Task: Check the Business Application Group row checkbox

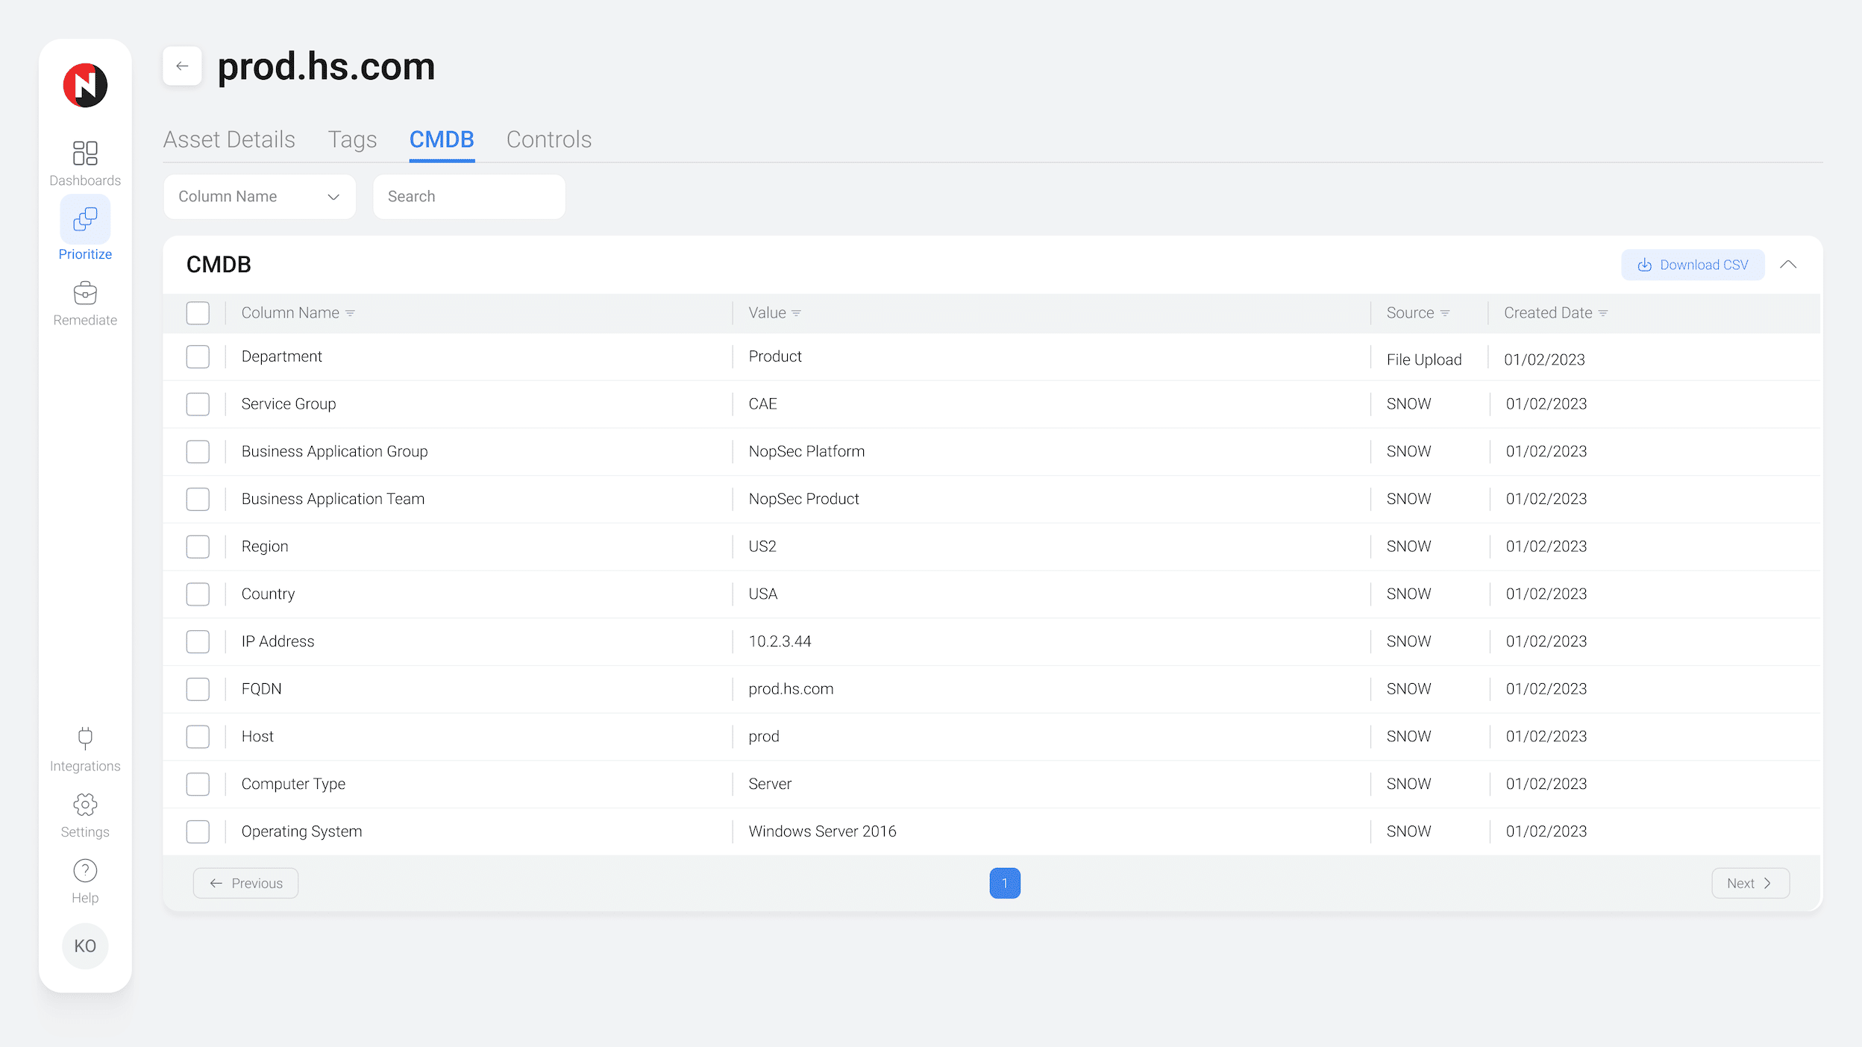Action: pos(198,452)
